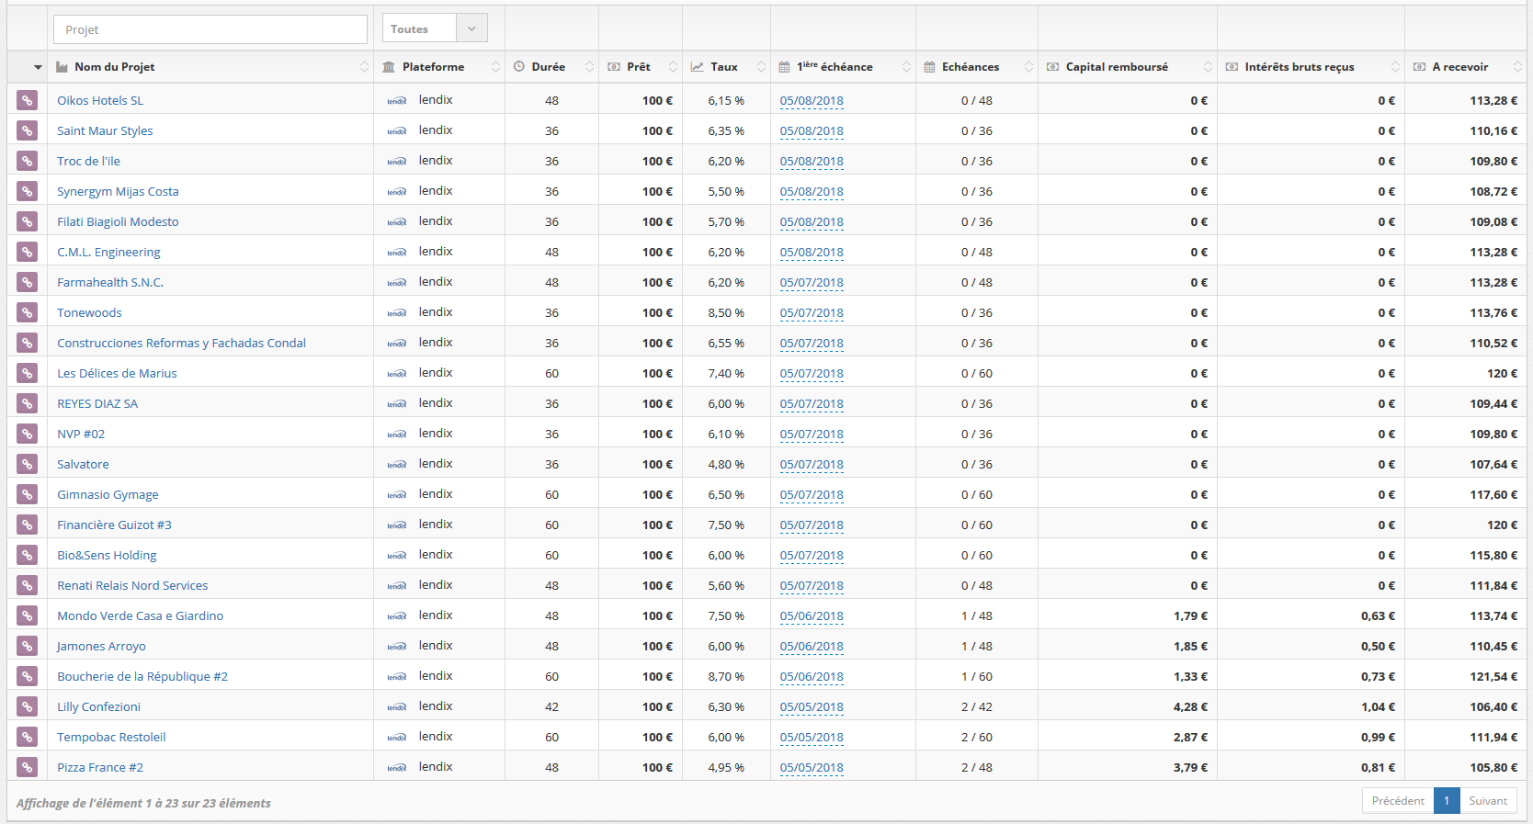Open the Toutes platform filter dropdown

[x=434, y=28]
